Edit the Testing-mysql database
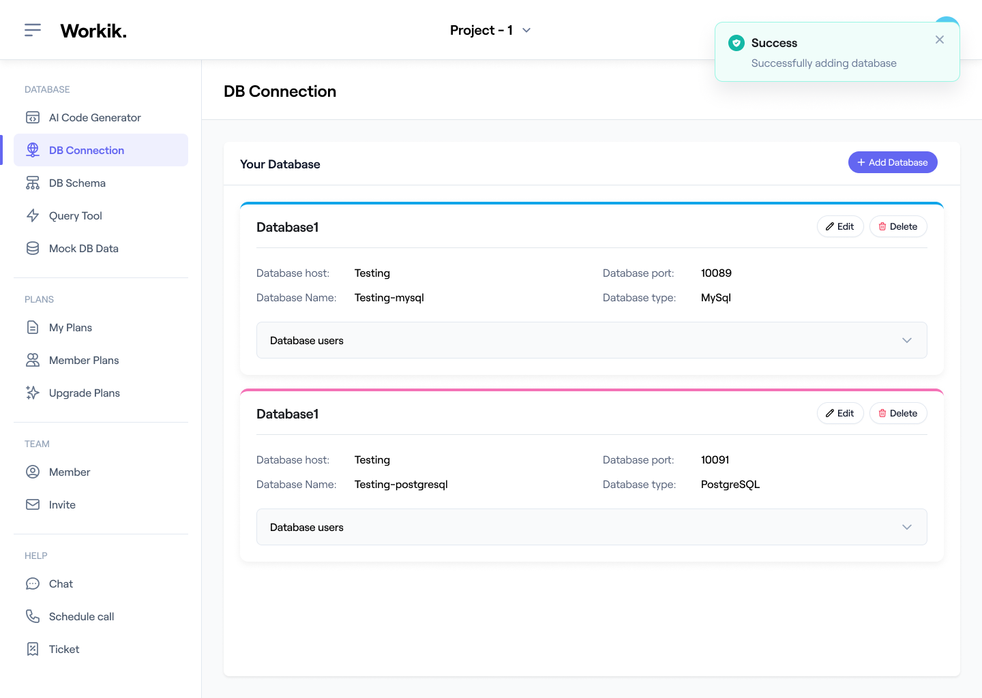The image size is (982, 698). [840, 226]
